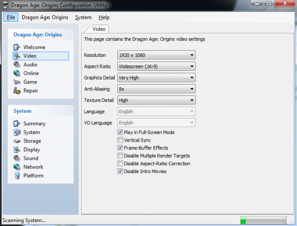Enable the Vertical Sync checkbox

click(x=120, y=140)
